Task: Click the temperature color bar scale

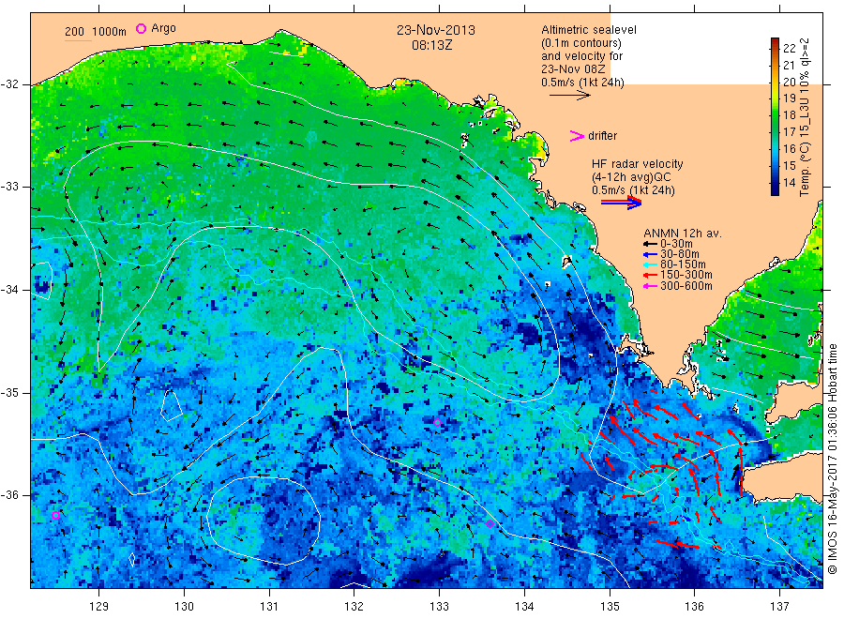Action: click(x=776, y=116)
